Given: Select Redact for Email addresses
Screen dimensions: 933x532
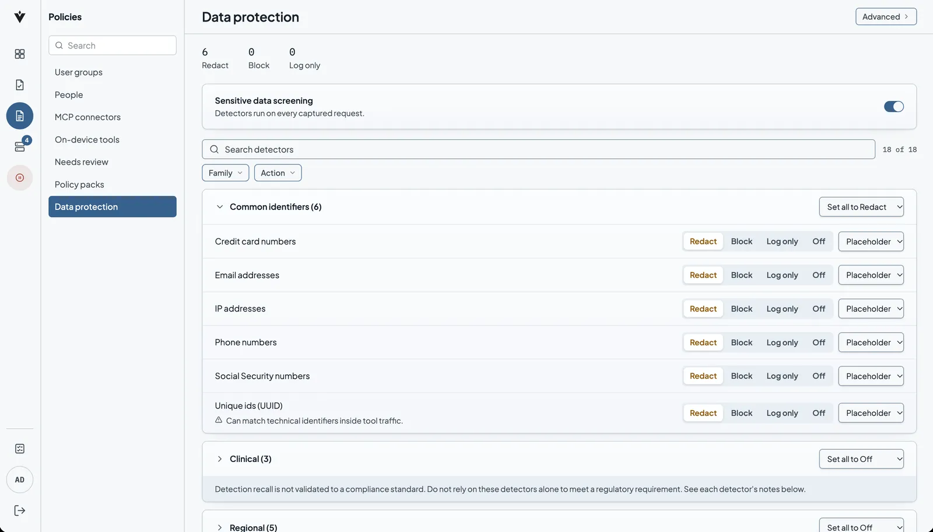Looking at the screenshot, I should click(x=703, y=275).
